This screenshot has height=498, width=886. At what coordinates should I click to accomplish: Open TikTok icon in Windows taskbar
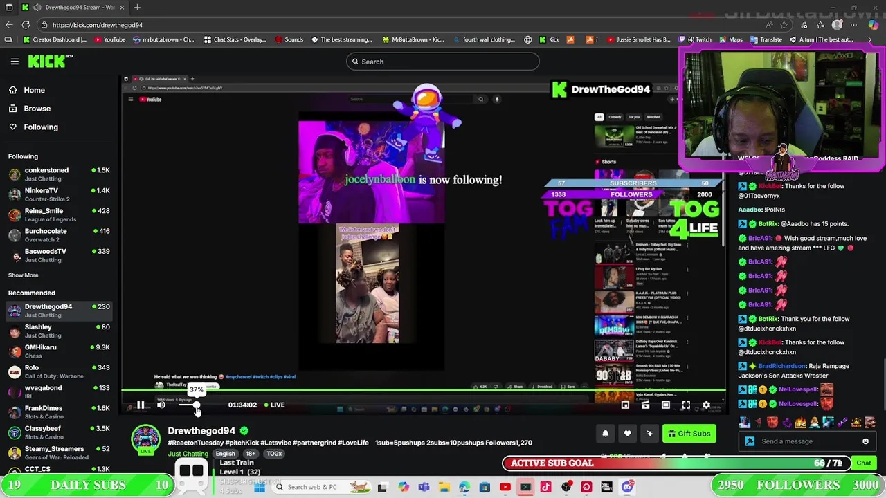click(x=545, y=487)
